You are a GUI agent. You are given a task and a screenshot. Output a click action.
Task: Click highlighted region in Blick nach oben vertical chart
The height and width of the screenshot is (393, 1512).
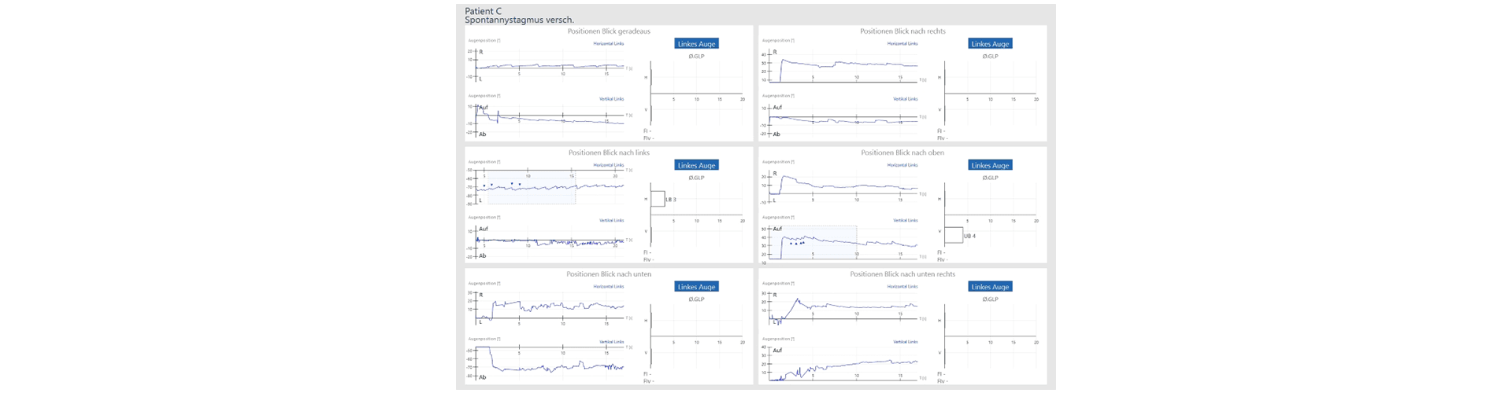click(x=819, y=242)
